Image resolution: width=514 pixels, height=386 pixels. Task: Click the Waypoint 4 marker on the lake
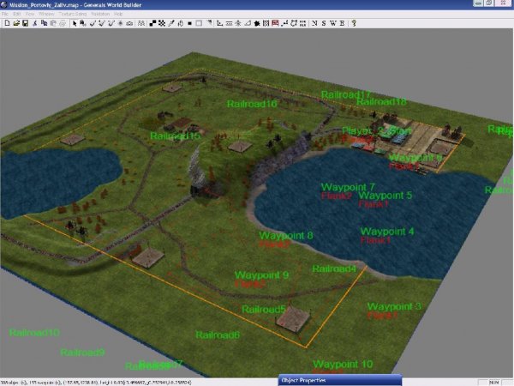click(x=387, y=232)
